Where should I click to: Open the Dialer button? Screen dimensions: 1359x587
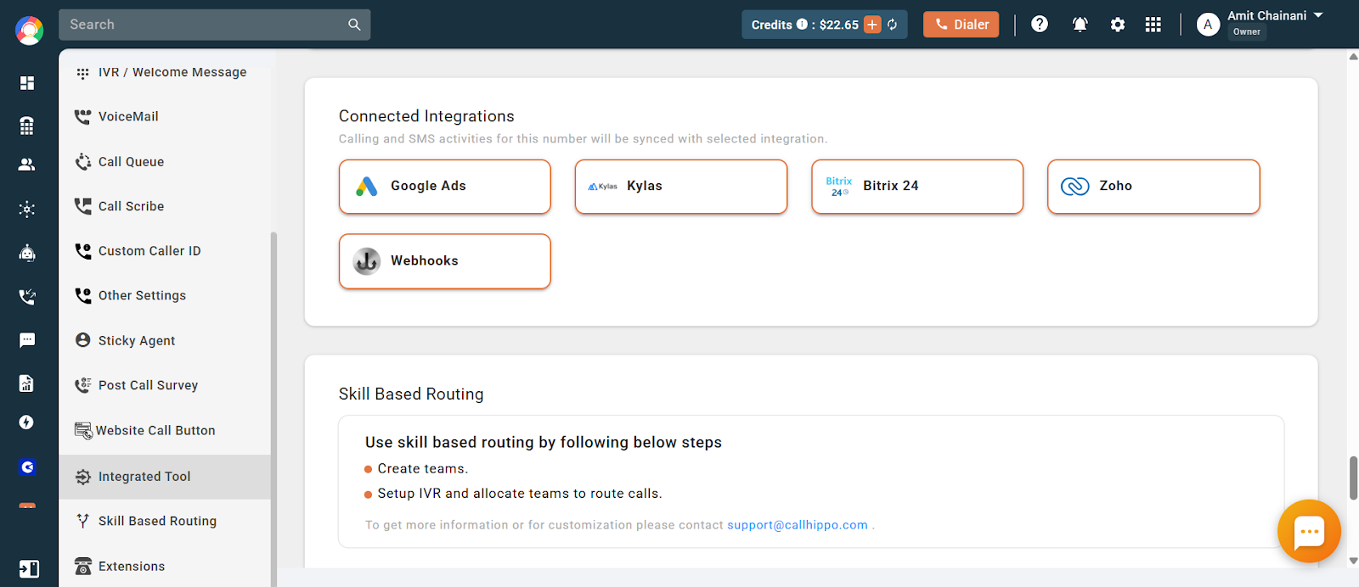[961, 25]
